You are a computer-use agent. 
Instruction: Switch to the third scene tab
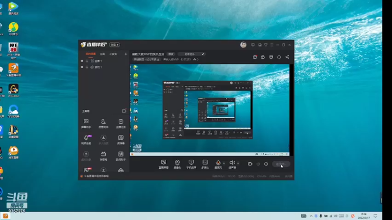click(113, 54)
